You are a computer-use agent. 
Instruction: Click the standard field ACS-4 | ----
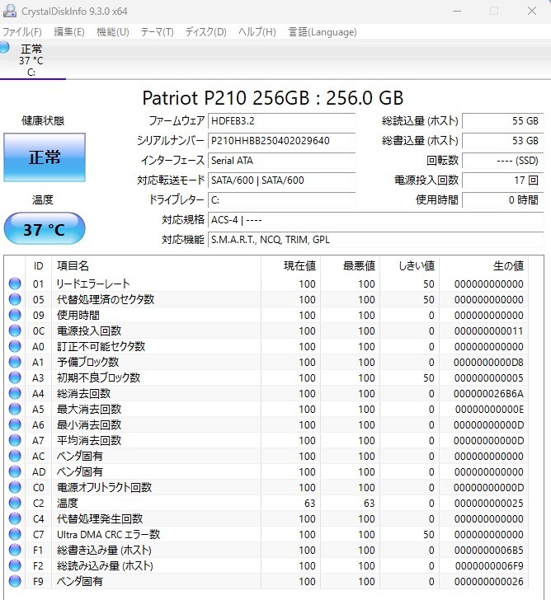coord(375,219)
